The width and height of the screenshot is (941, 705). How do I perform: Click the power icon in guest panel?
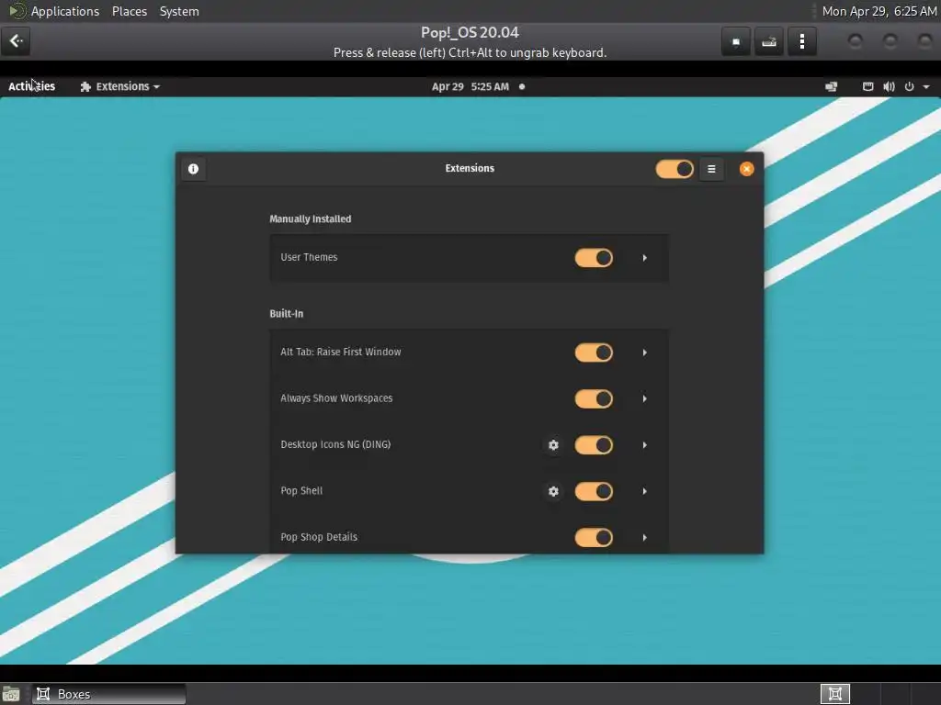(x=909, y=86)
